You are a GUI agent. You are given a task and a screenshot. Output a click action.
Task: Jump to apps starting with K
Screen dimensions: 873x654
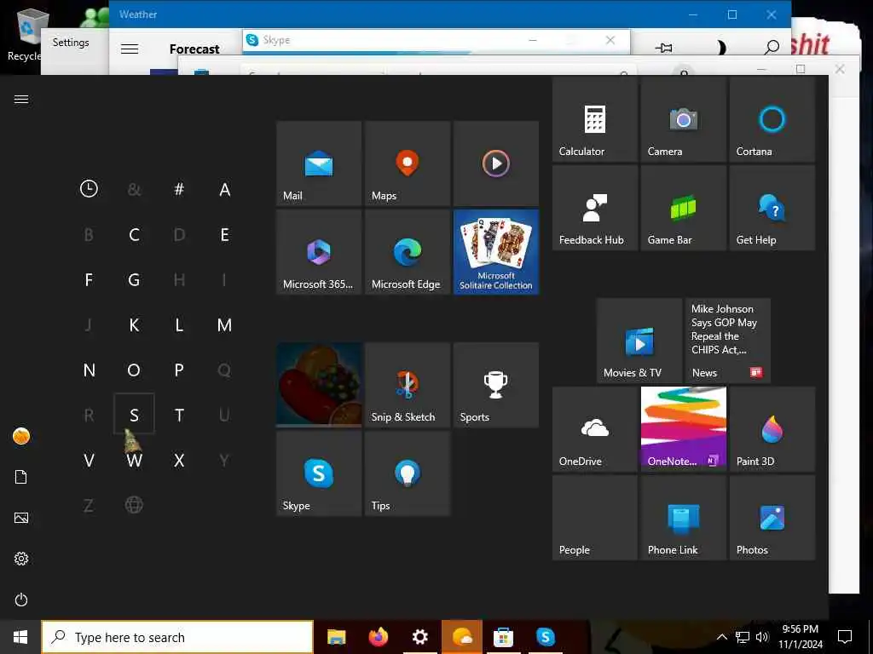[x=134, y=324]
